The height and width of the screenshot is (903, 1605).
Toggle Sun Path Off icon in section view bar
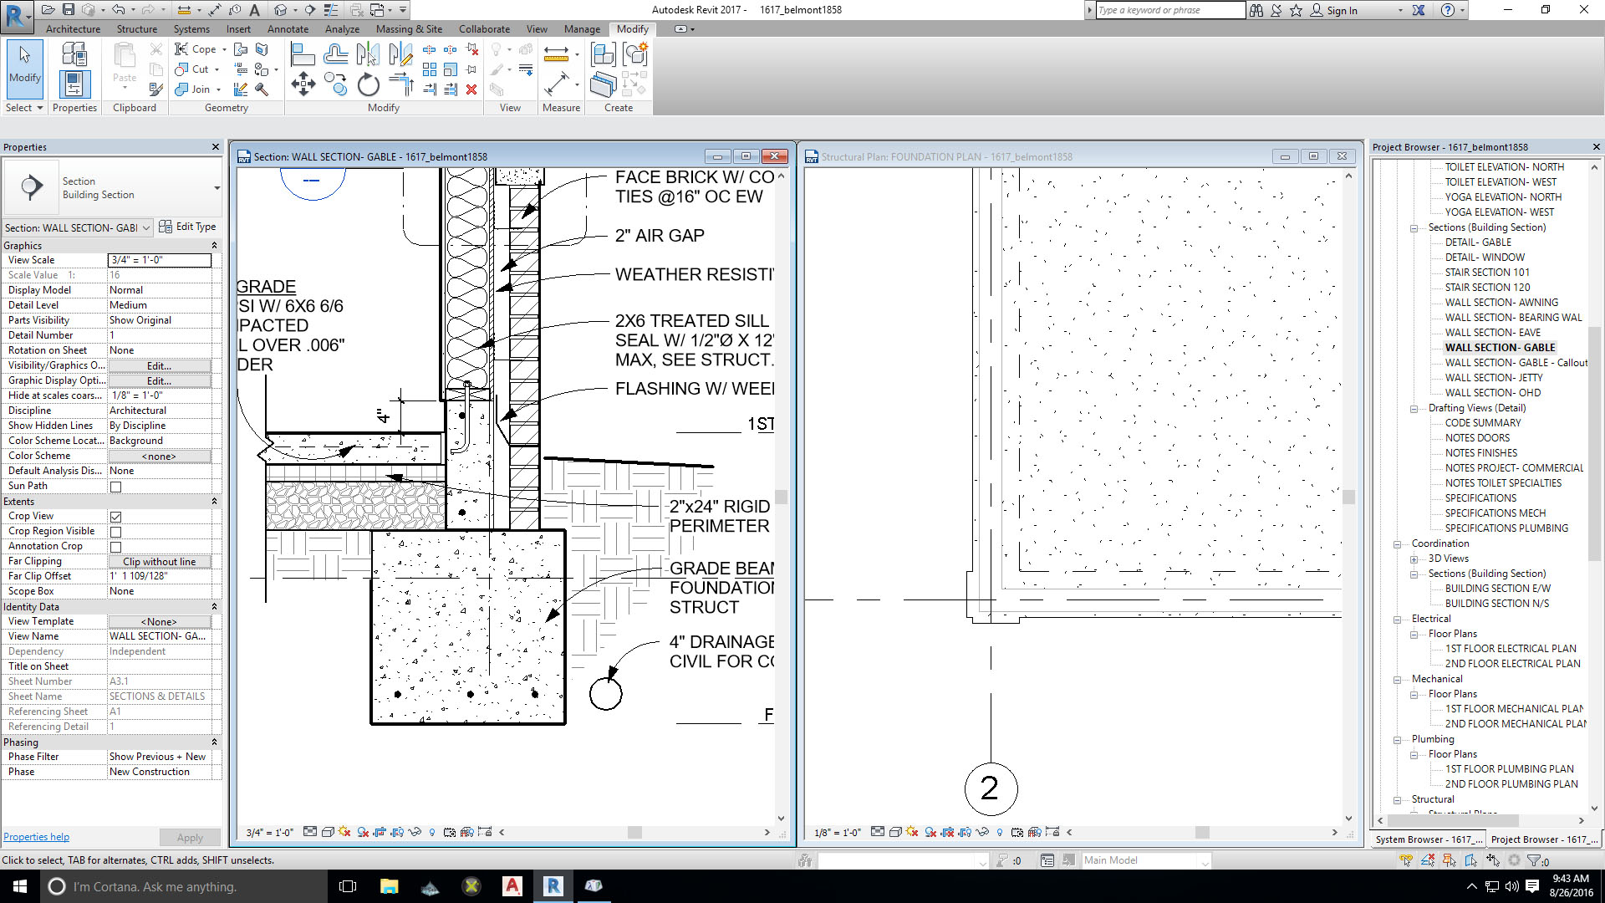(x=344, y=832)
